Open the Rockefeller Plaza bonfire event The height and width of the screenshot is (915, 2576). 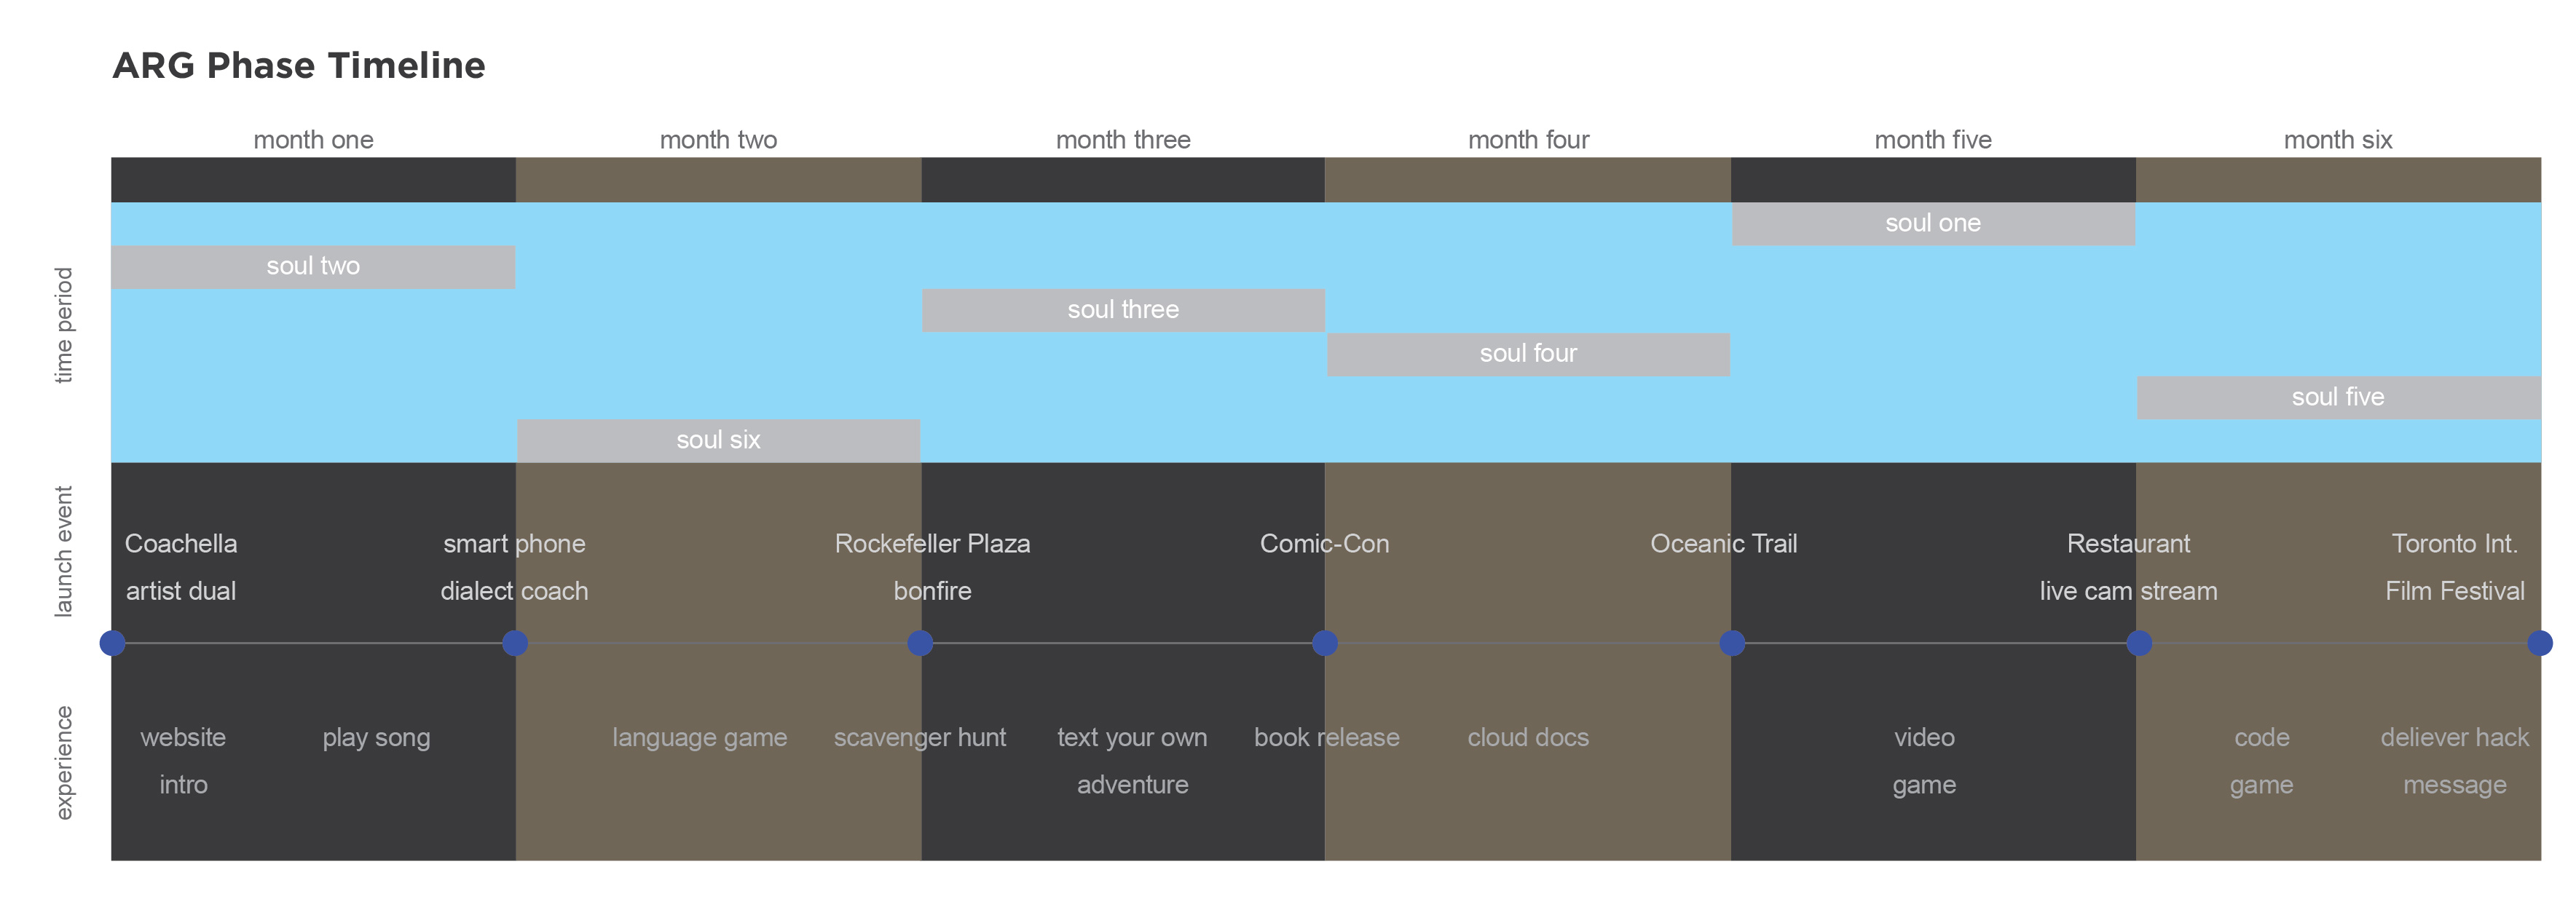tap(932, 567)
